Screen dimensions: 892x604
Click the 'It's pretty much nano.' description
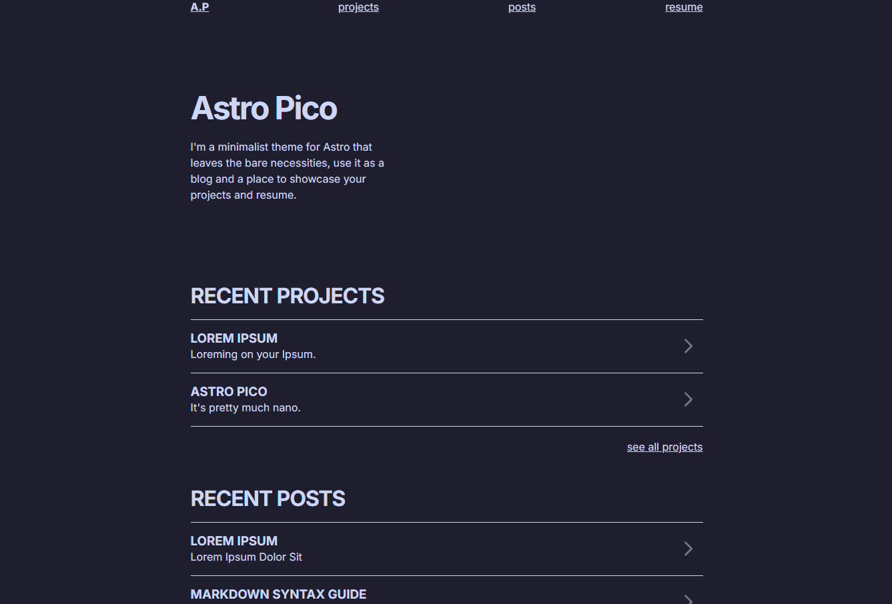click(x=246, y=408)
